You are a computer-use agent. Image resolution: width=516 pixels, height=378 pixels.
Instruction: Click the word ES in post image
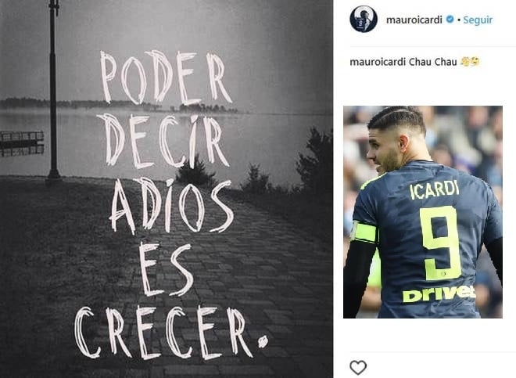(166, 270)
